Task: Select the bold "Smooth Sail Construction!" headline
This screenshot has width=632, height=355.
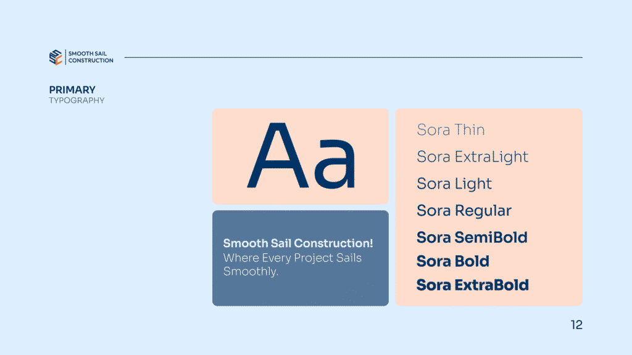Action: (x=298, y=243)
